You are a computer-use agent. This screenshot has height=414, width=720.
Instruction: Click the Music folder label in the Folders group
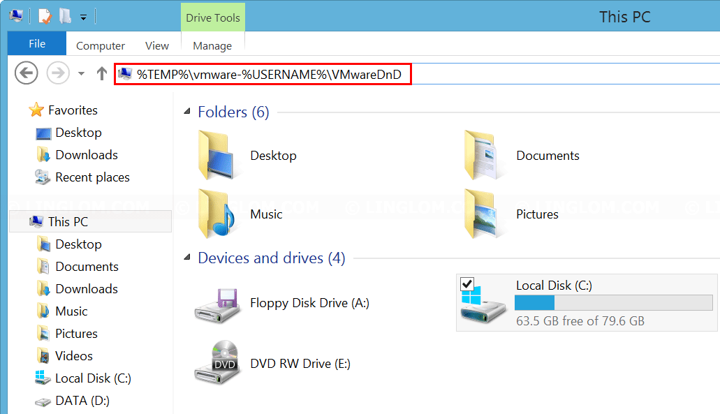(266, 214)
